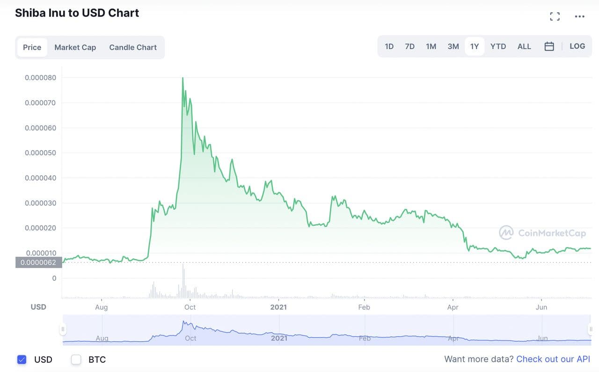The image size is (599, 372).
Task: Select the 7D time range
Action: (409, 46)
